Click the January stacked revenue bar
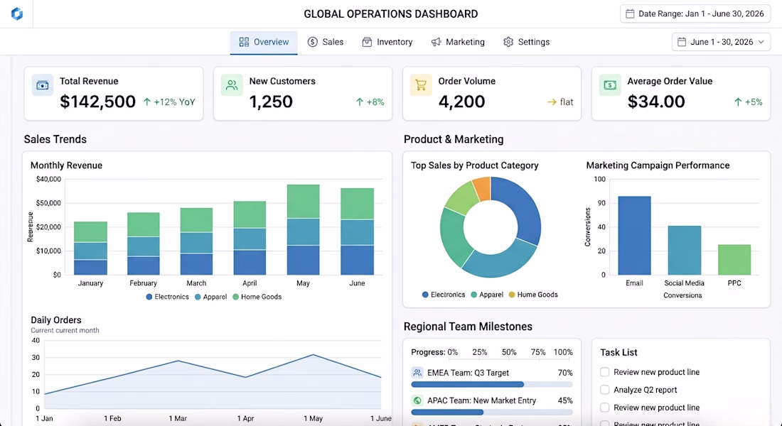782x426 pixels. 91,248
